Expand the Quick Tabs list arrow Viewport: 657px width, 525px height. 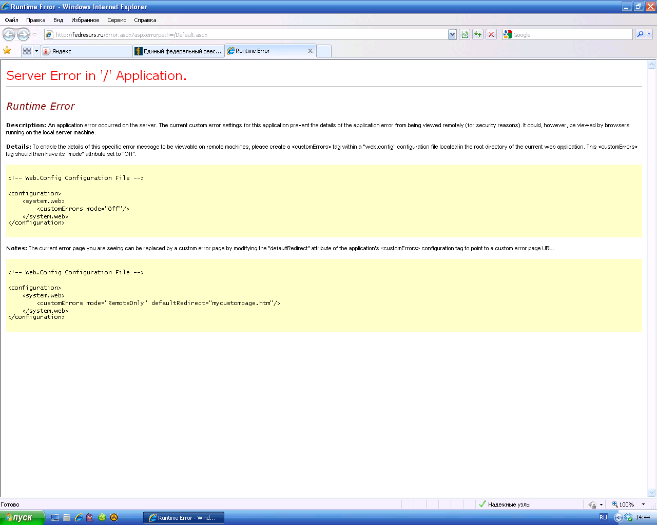[x=36, y=51]
